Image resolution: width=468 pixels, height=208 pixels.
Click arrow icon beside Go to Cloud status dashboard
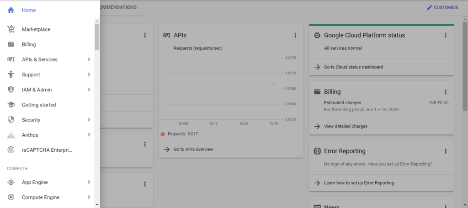[317, 67]
